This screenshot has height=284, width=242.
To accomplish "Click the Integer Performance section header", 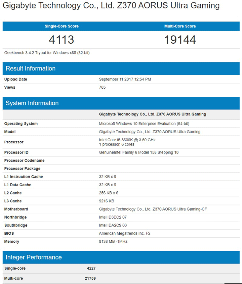I will pyautogui.click(x=121, y=257).
